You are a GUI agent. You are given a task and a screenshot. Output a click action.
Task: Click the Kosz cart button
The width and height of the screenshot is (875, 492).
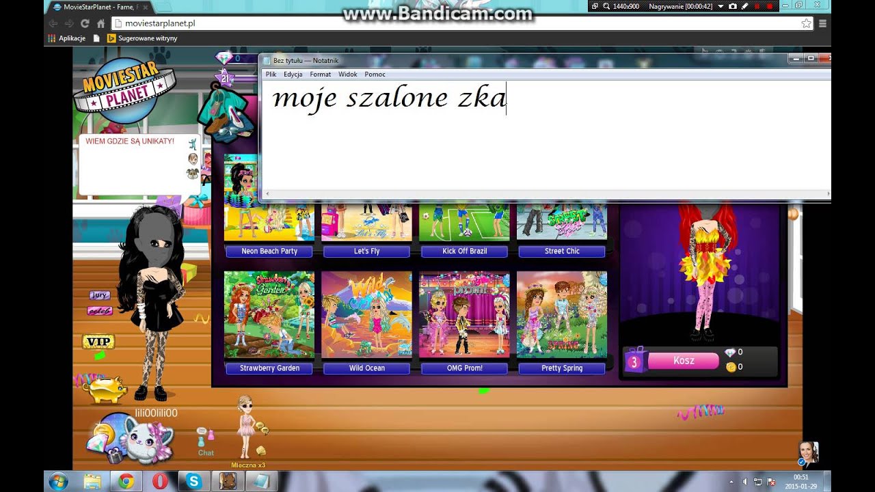tap(684, 361)
